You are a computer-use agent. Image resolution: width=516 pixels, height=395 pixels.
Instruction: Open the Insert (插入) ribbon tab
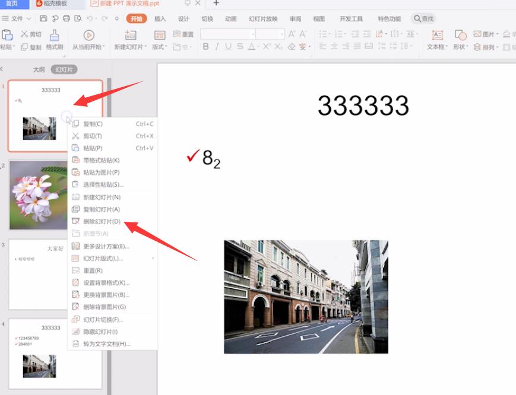pos(160,19)
